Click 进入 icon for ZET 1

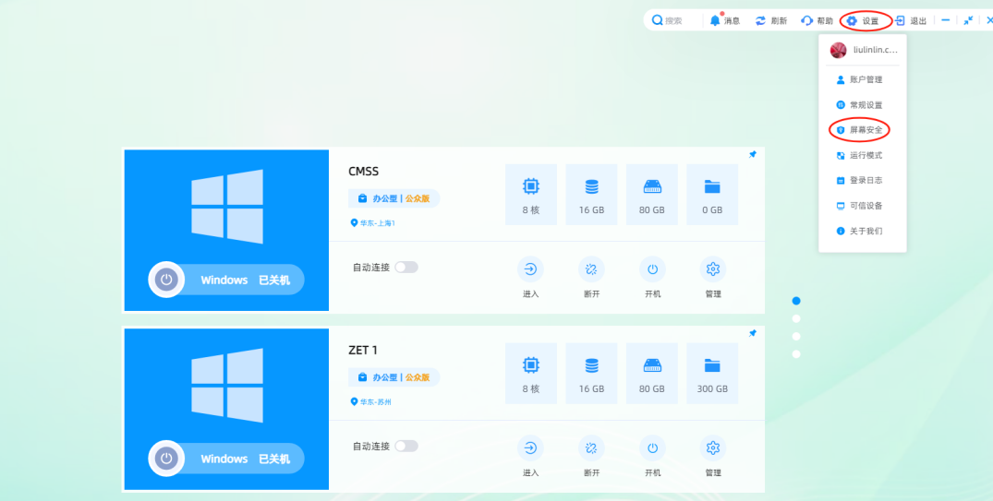pos(531,447)
